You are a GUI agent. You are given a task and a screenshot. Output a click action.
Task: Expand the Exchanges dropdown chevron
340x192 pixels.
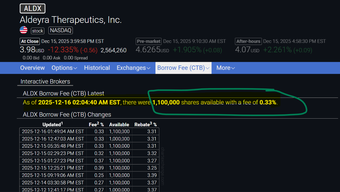(148, 68)
